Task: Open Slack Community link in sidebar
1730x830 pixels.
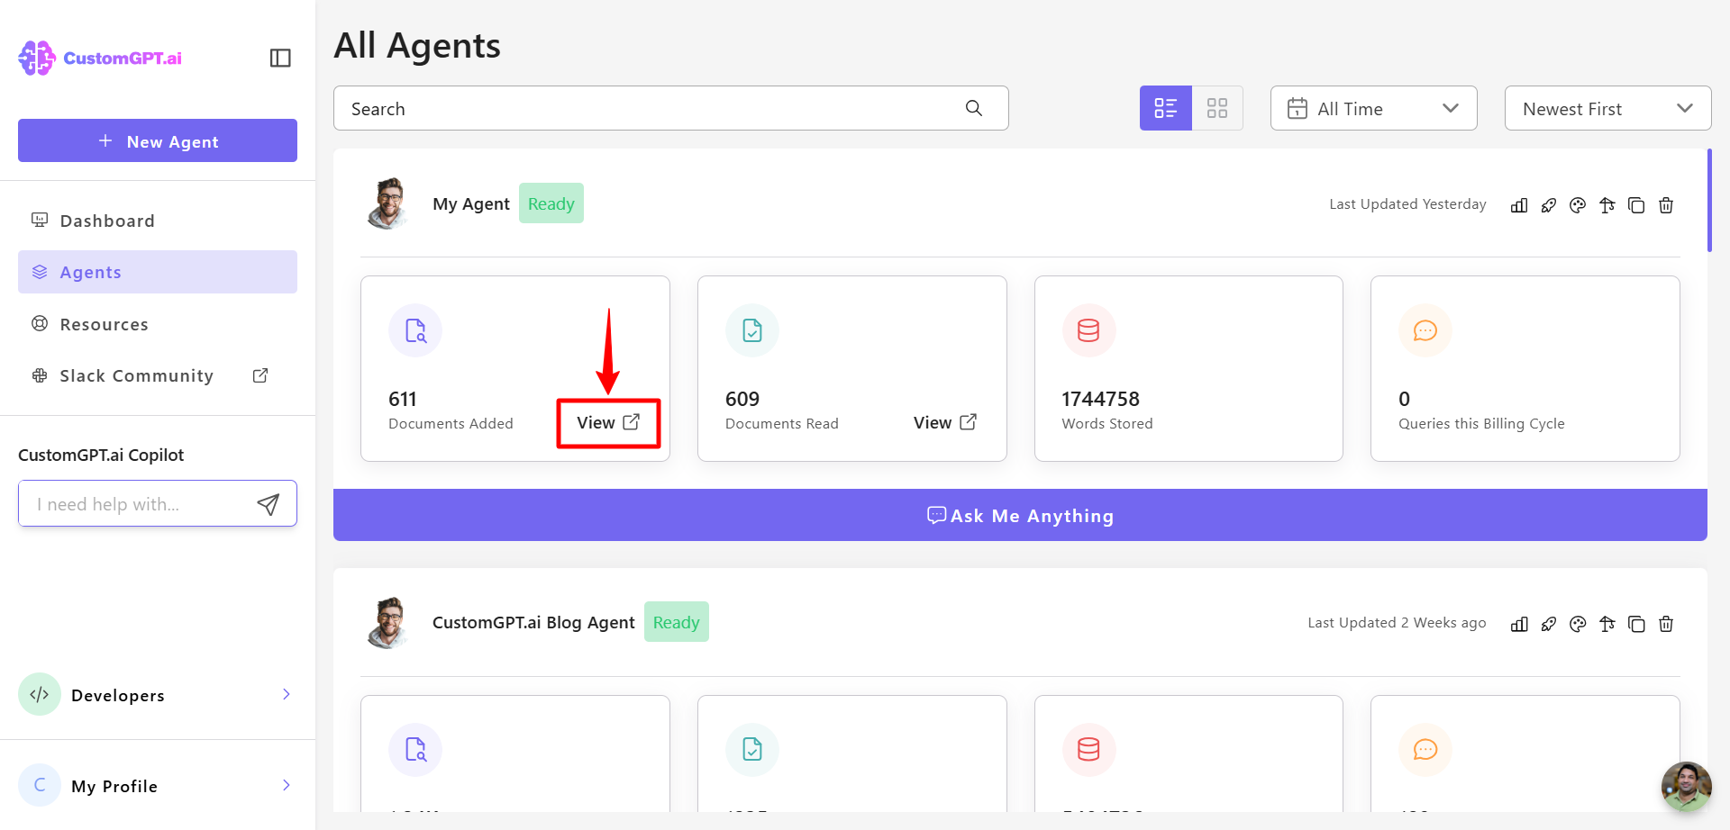Action: [x=158, y=375]
